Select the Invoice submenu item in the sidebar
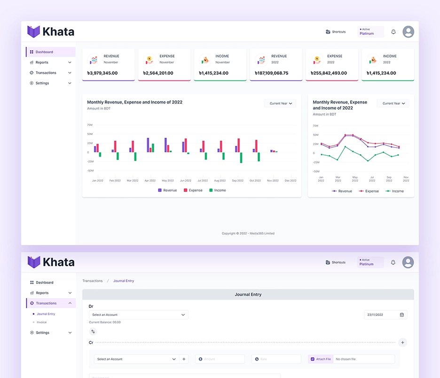440x378 pixels. 41,322
